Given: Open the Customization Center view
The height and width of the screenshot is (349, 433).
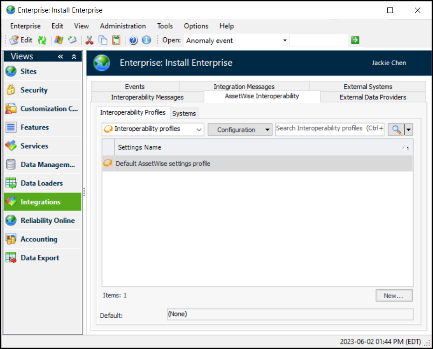Looking at the screenshot, I should coord(43,109).
